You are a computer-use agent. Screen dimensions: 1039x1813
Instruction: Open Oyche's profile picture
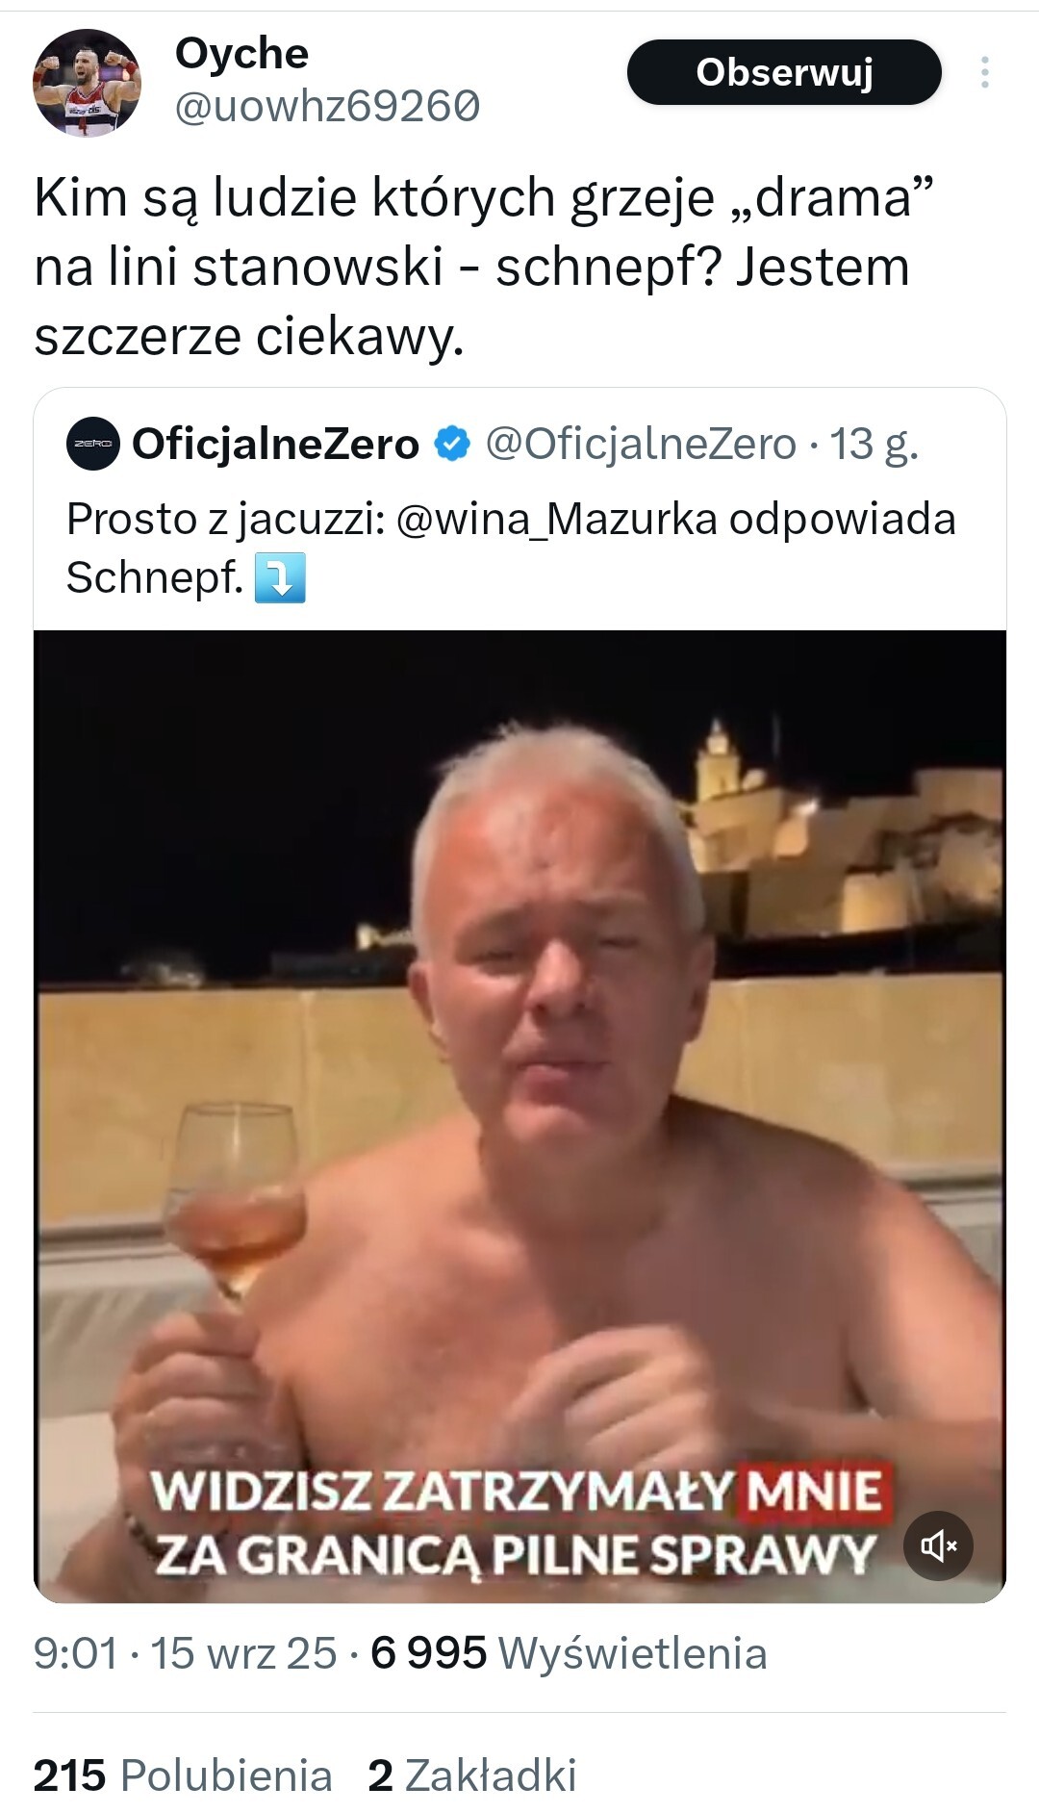pos(87,83)
